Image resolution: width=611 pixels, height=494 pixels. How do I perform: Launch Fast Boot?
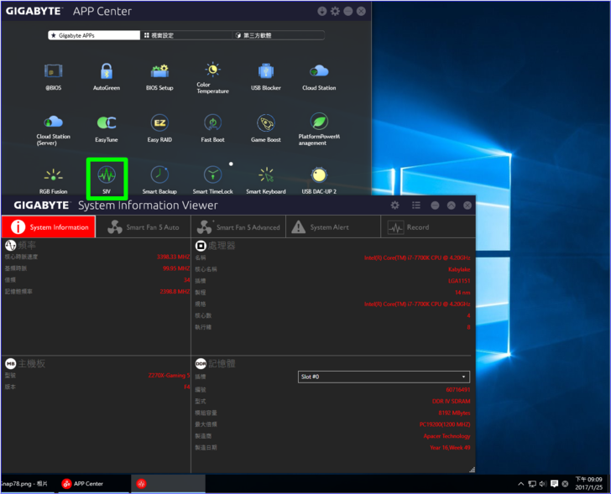pyautogui.click(x=212, y=124)
